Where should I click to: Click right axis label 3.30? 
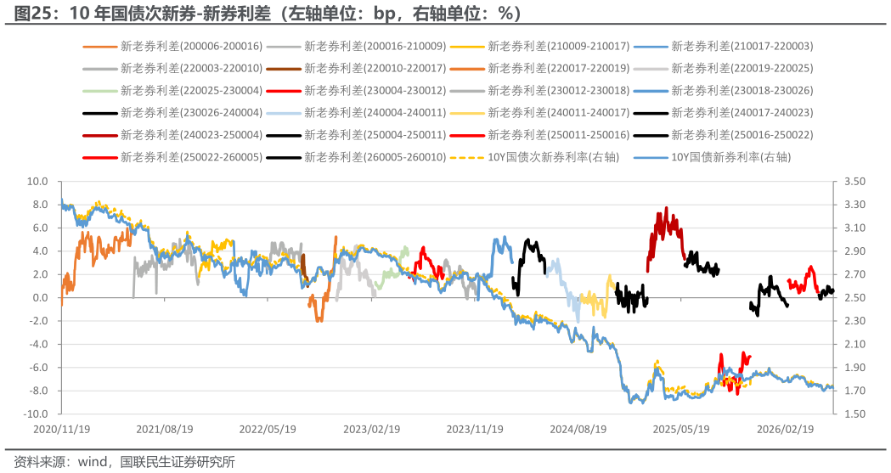coord(855,205)
